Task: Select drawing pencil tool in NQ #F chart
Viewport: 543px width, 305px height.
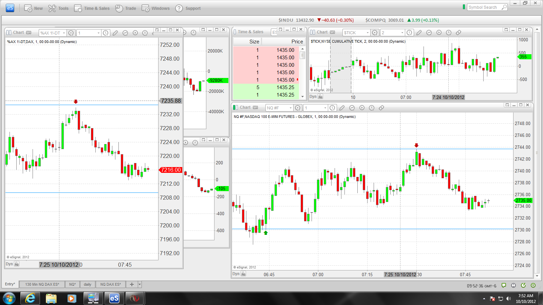Action: (x=342, y=108)
